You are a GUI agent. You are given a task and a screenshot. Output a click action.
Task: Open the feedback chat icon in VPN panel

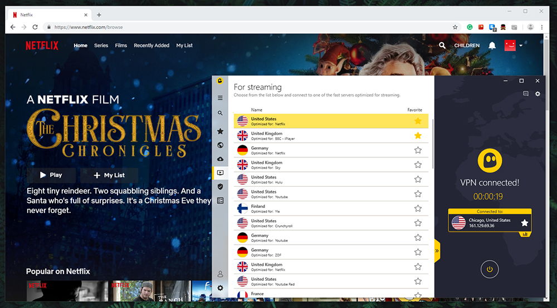(526, 93)
